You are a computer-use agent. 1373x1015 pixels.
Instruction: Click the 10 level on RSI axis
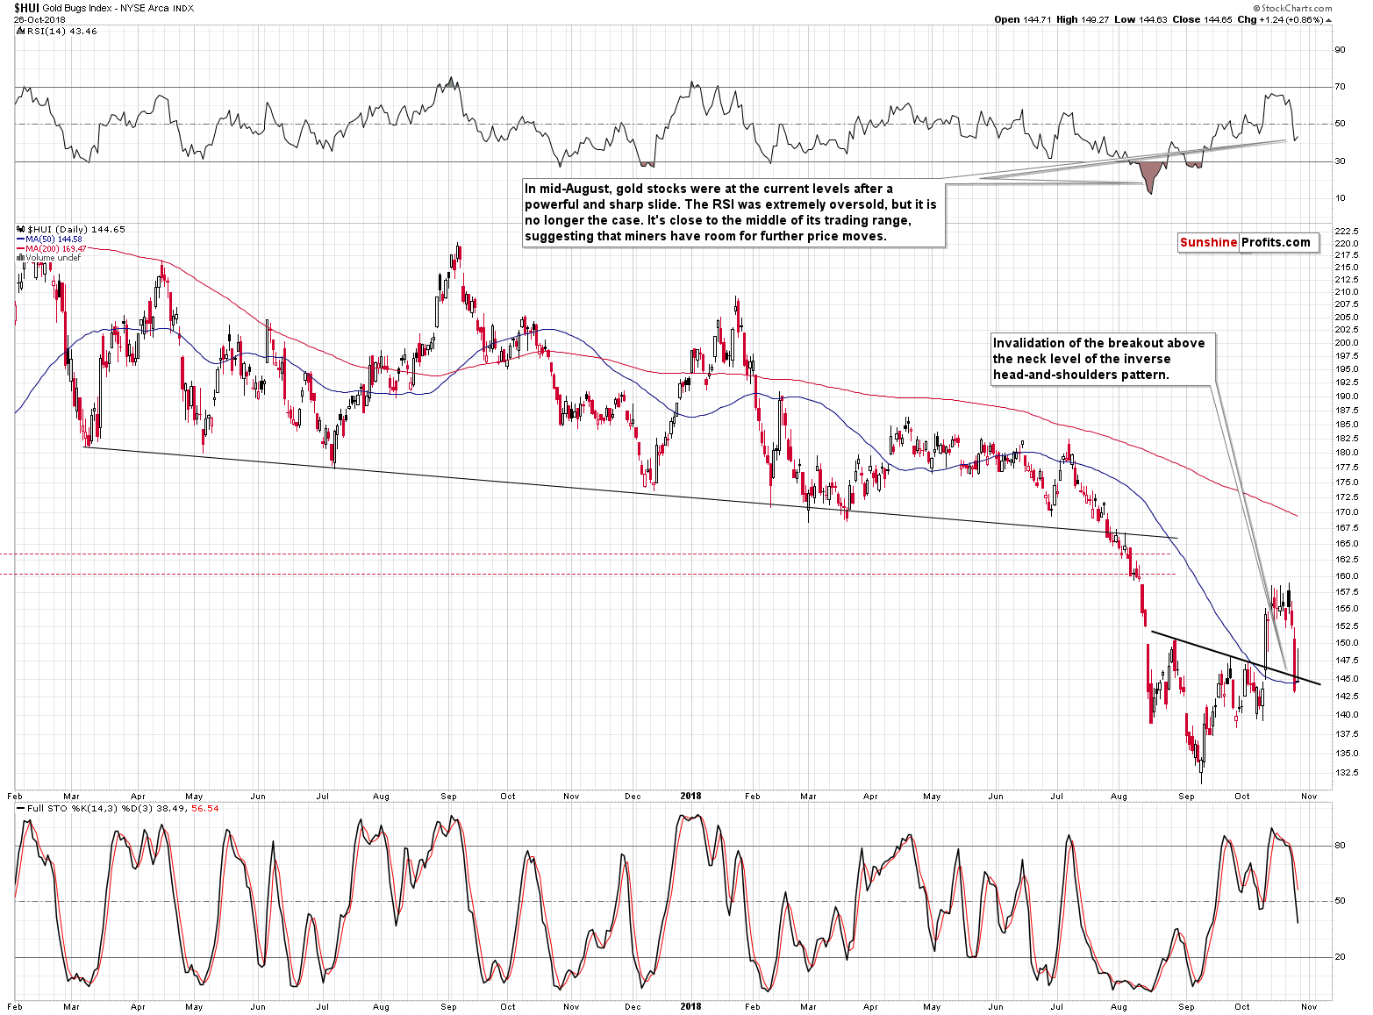click(x=1340, y=198)
